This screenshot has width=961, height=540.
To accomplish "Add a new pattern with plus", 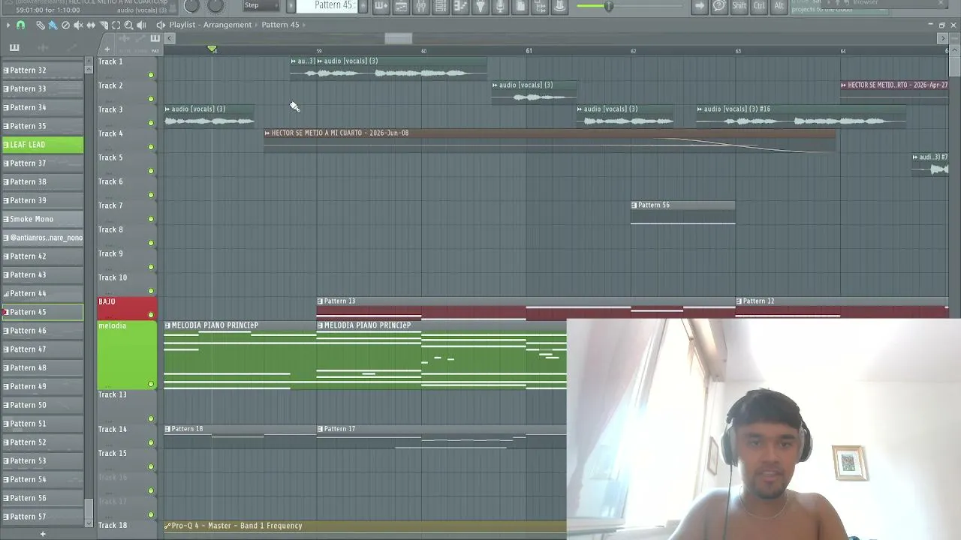I will [x=43, y=534].
